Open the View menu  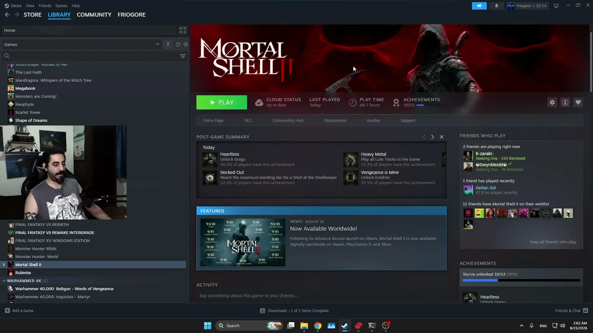pyautogui.click(x=30, y=6)
